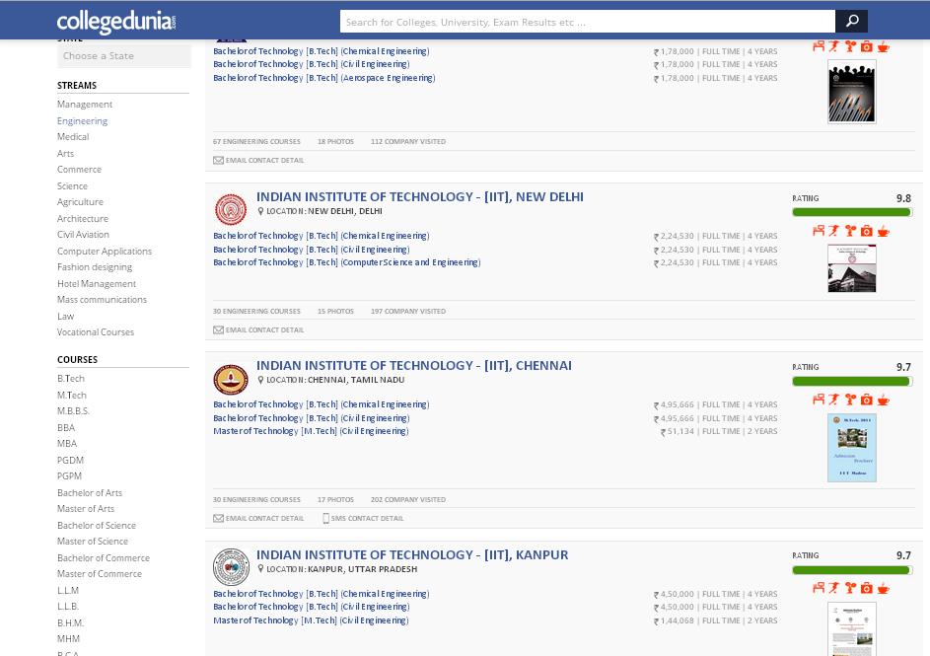Click location pin beside Kanpur, Uttar Pradesh
The height and width of the screenshot is (656, 930).
tap(260, 569)
